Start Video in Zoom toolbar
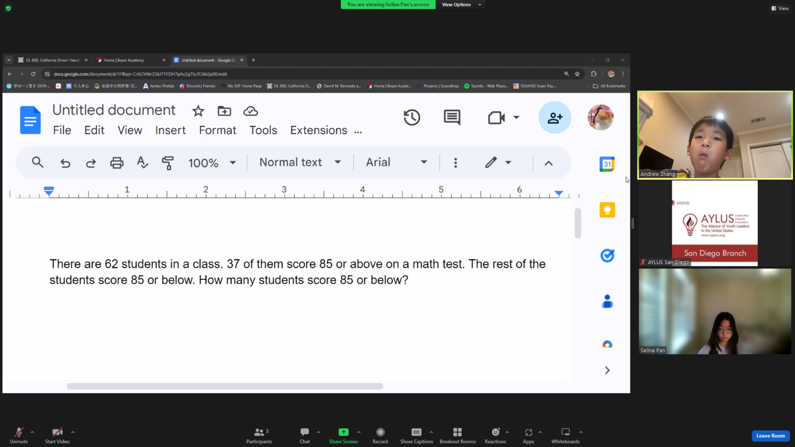The image size is (795, 447). pyautogui.click(x=57, y=435)
